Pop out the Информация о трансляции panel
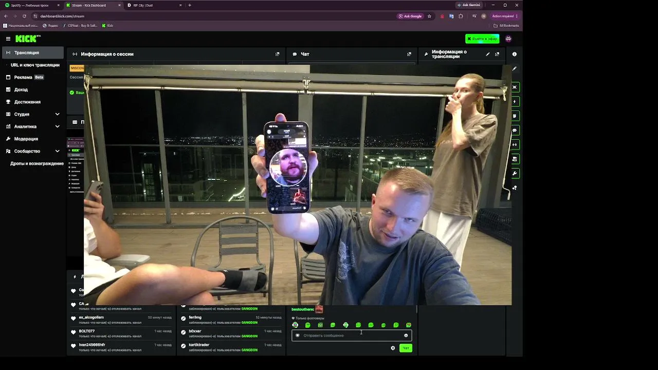658x370 pixels. [x=497, y=54]
